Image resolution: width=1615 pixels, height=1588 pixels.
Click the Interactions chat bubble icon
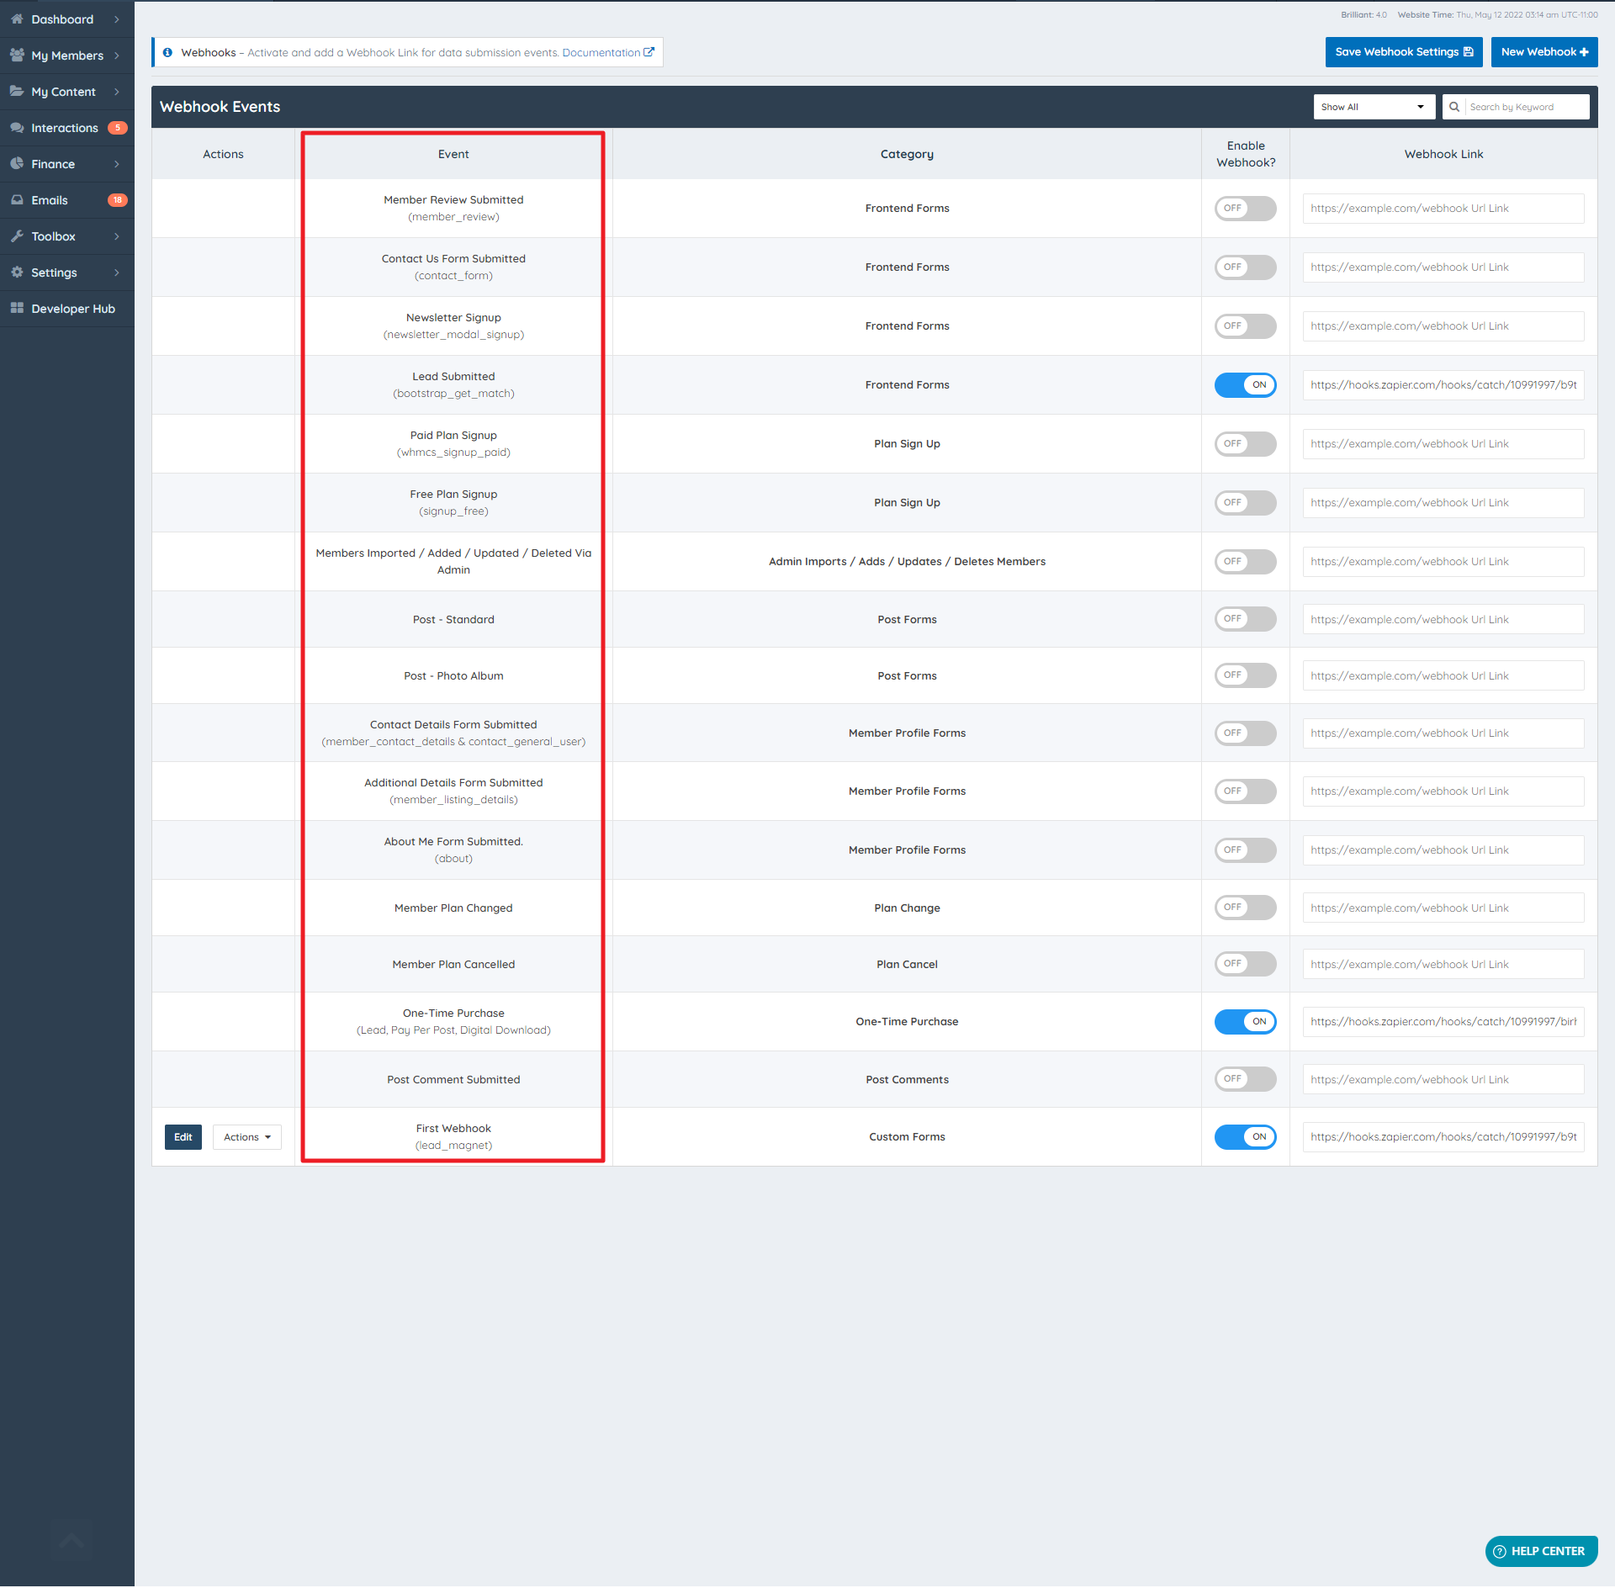17,127
